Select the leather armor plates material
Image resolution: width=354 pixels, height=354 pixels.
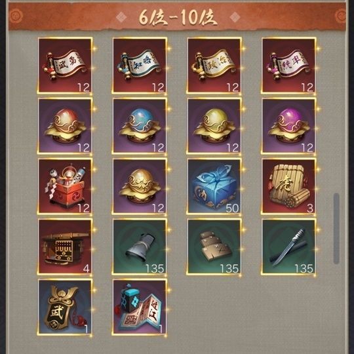pos(214,246)
